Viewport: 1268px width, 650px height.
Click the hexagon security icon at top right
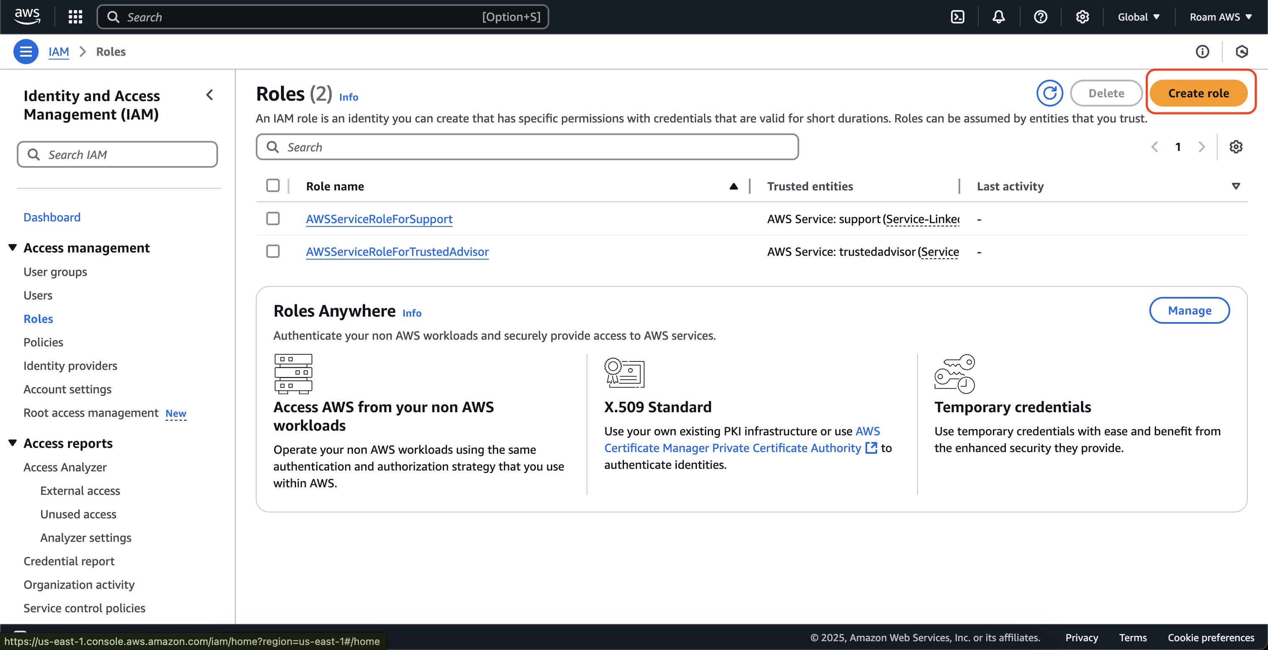[1242, 51]
